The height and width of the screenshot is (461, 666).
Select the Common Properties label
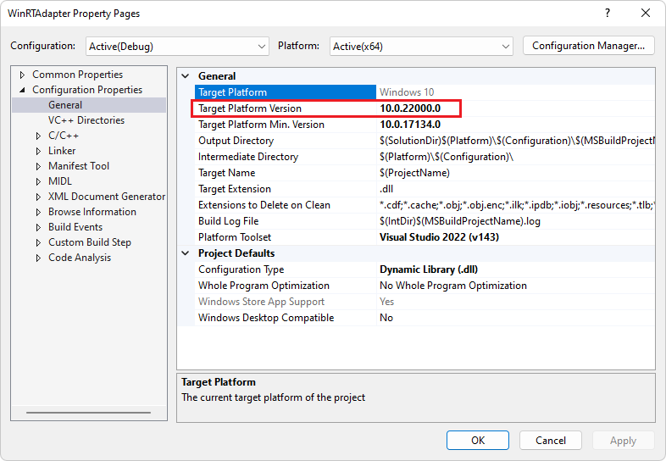(77, 75)
